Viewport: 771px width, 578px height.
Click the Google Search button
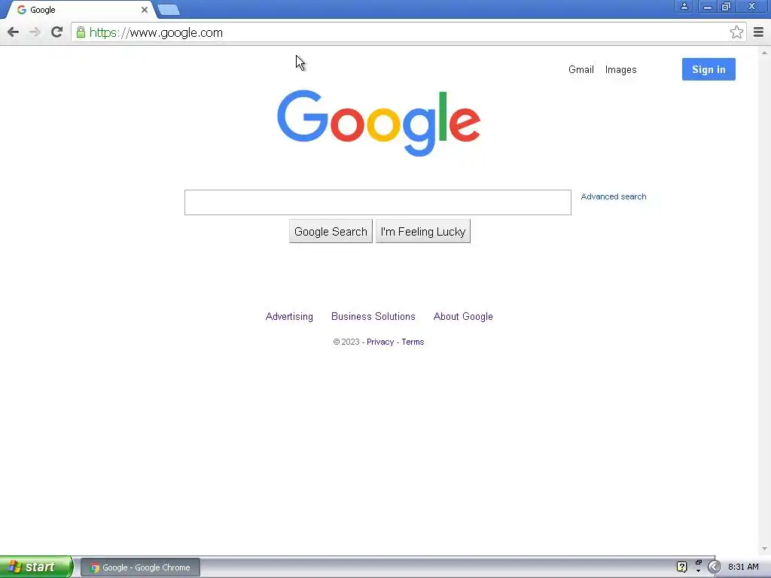point(331,232)
